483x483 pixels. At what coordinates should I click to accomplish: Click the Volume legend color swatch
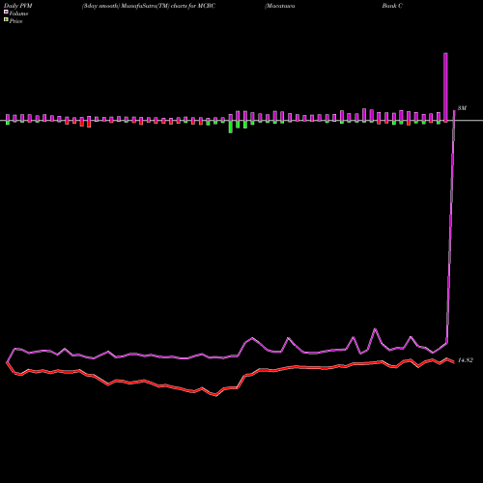tap(6, 13)
